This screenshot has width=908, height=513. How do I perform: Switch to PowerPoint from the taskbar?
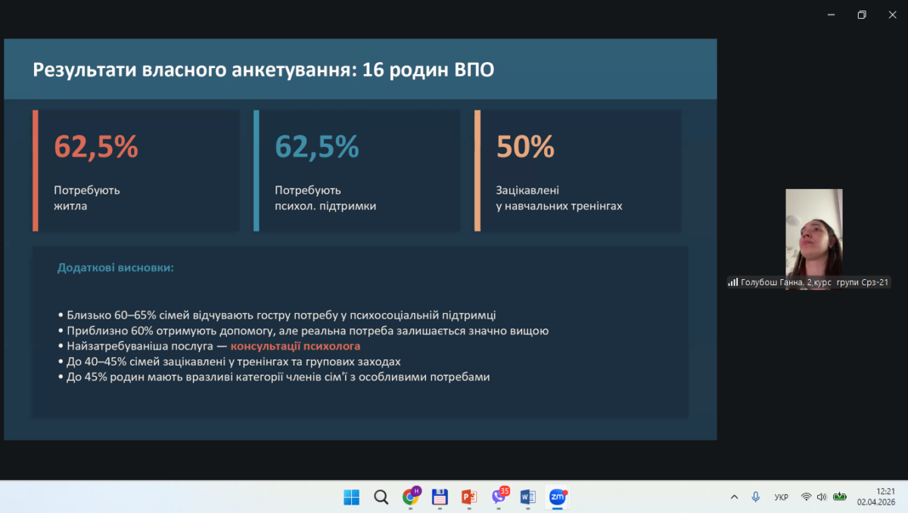point(469,497)
